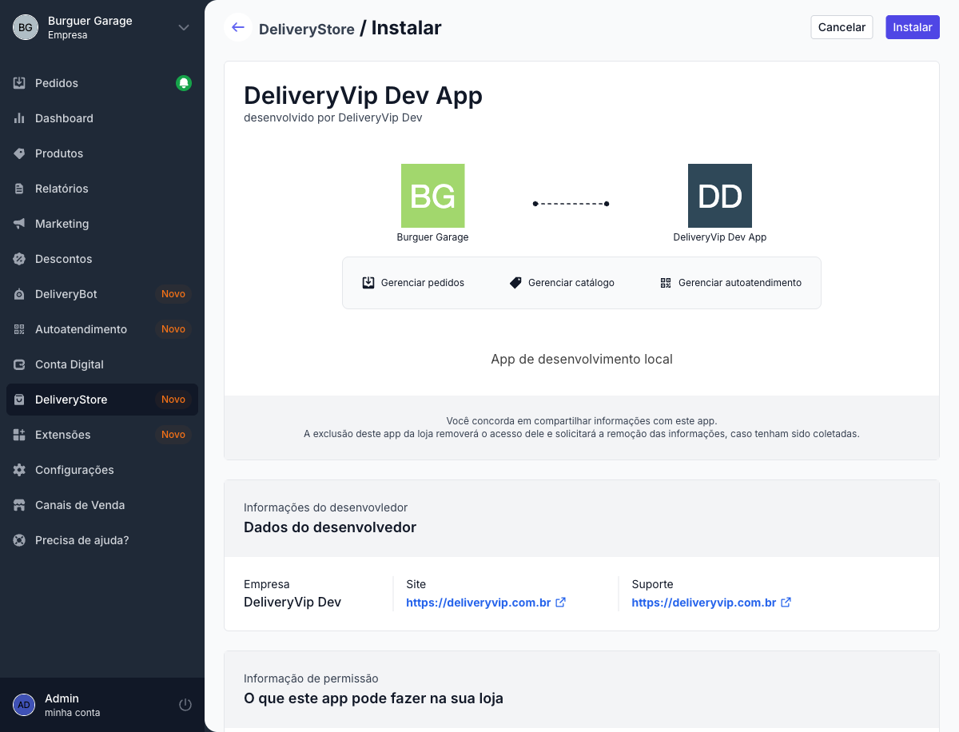Open Autoatendimento in the sidebar

[x=102, y=329]
